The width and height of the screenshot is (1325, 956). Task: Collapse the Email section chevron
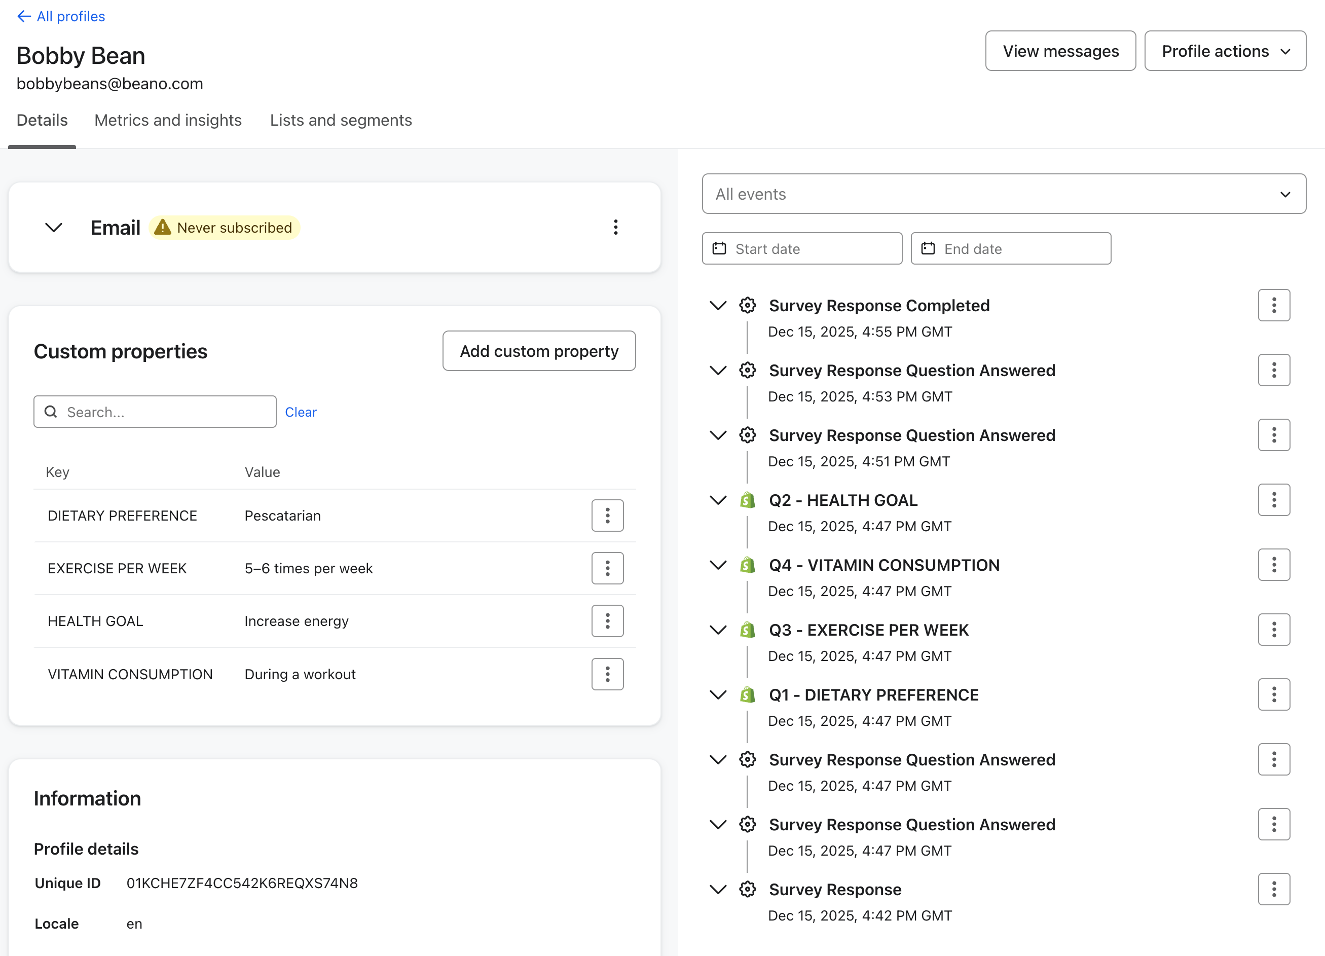54,227
